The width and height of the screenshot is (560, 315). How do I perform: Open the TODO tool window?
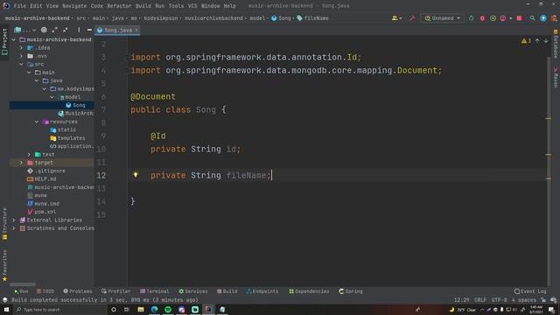(x=45, y=291)
